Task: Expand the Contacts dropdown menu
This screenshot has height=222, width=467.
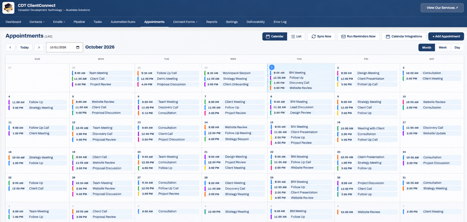Action: coord(37,22)
